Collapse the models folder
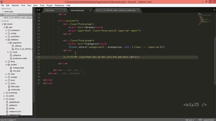Viewport: 216px width, 121px height. (x=6, y=65)
